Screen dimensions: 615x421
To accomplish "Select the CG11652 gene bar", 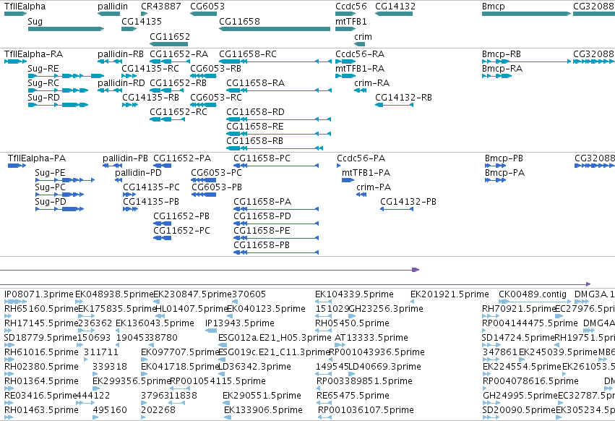I will tap(168, 44).
